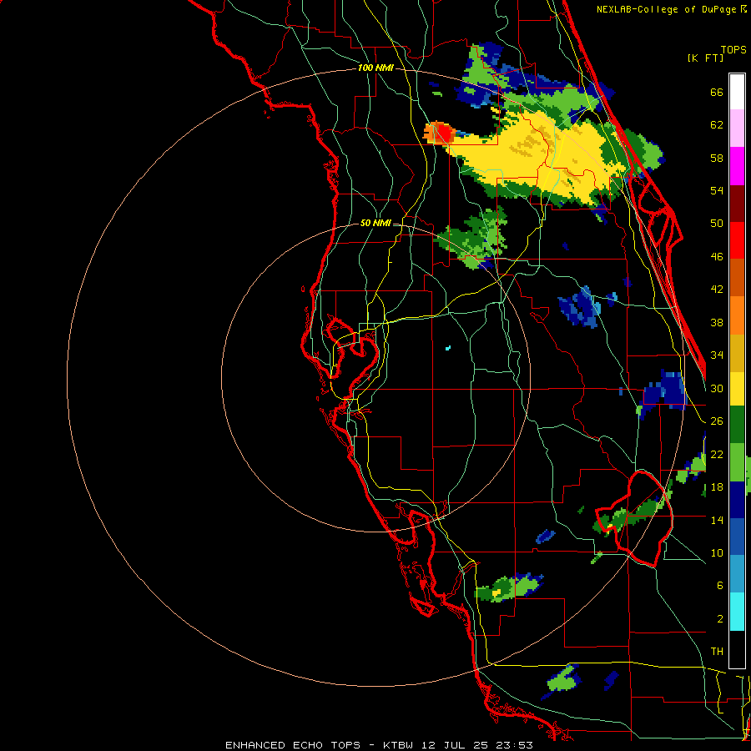This screenshot has width=751, height=751.
Task: Click the legend value 62
Action: (717, 124)
